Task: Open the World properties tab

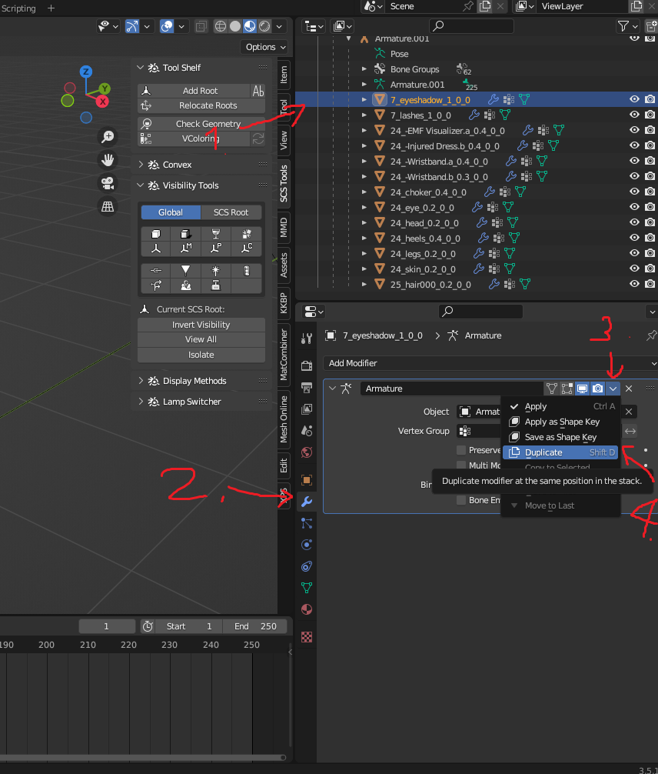Action: (x=306, y=452)
